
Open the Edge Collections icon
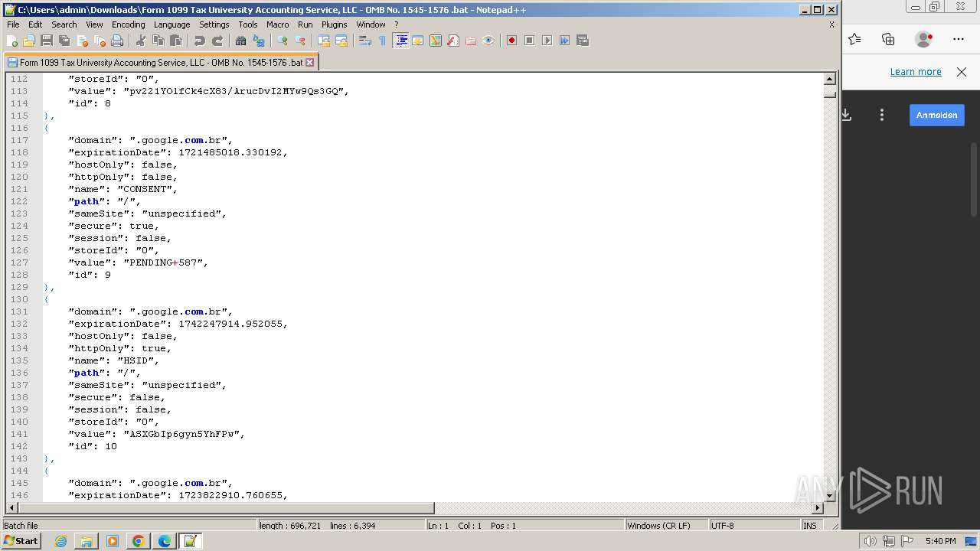(888, 39)
